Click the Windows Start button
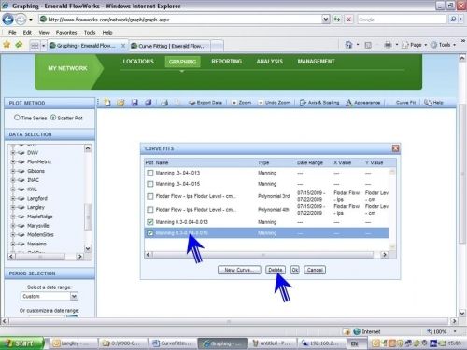This screenshot has height=350, width=467. coord(21,343)
